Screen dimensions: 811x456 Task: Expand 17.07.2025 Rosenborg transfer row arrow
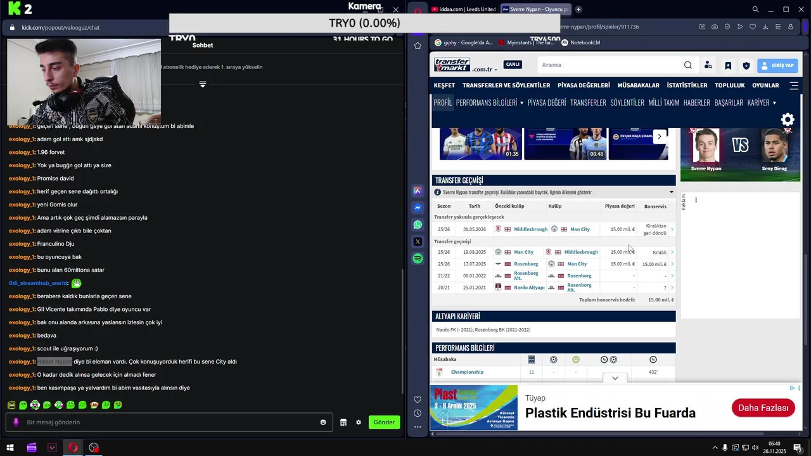(672, 264)
